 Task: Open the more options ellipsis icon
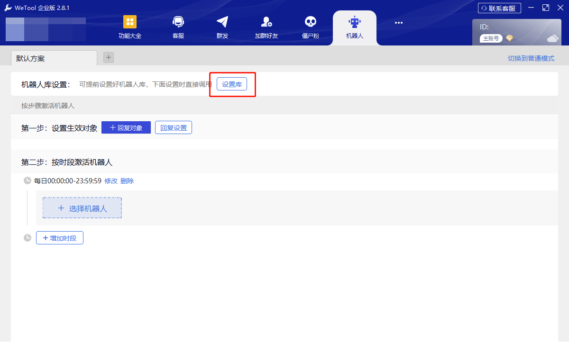tap(399, 22)
